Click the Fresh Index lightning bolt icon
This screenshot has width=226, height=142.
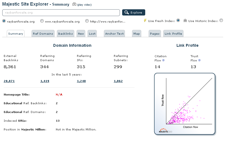point(145,21)
